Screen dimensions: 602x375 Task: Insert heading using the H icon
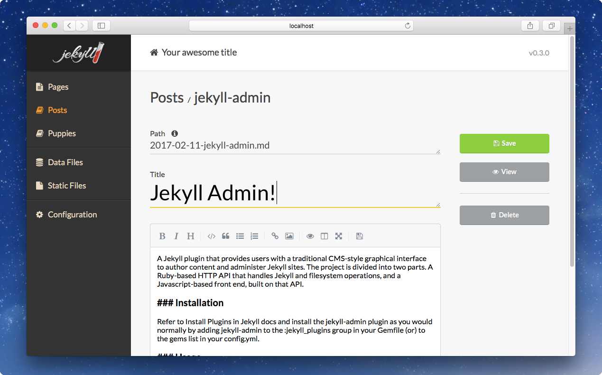point(190,236)
